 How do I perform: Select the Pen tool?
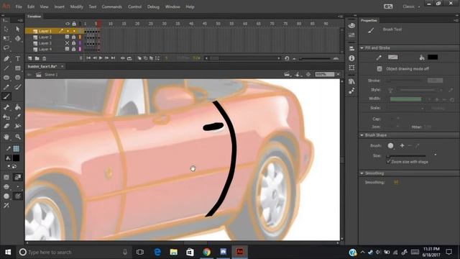[x=6, y=59]
